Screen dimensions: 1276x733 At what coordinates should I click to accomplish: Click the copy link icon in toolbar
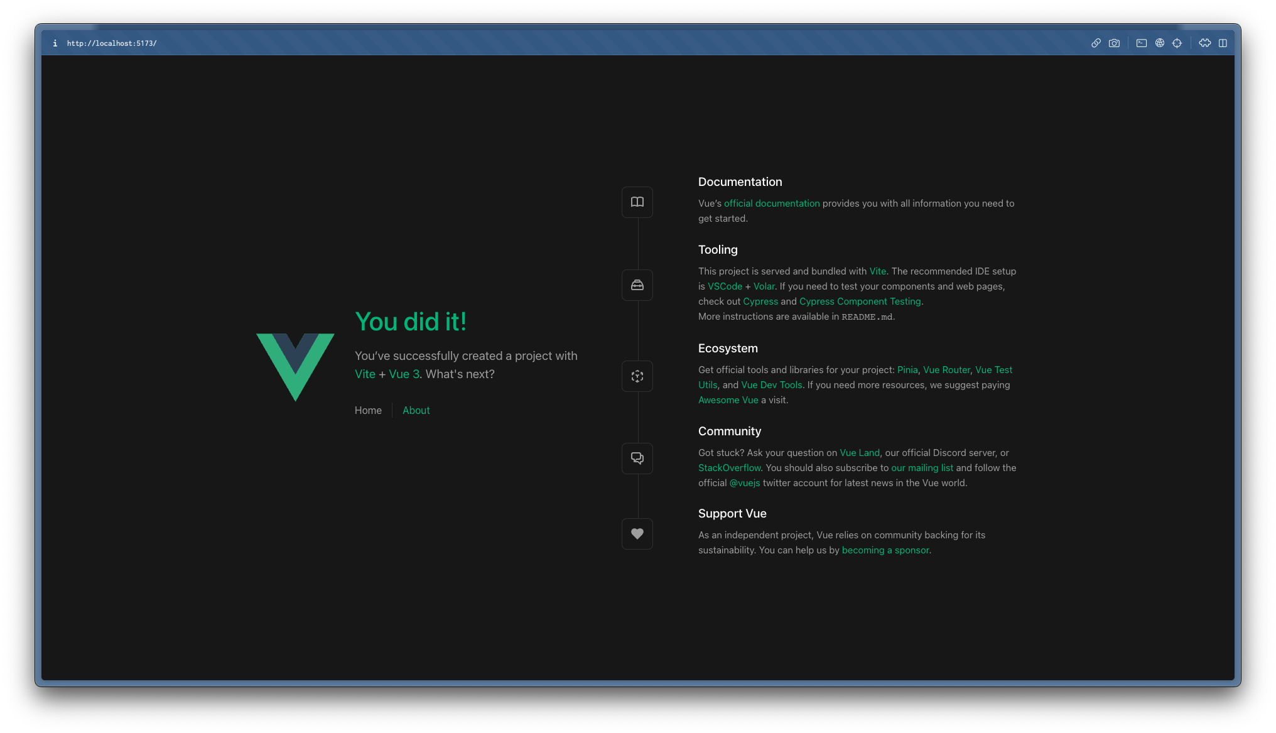point(1096,43)
